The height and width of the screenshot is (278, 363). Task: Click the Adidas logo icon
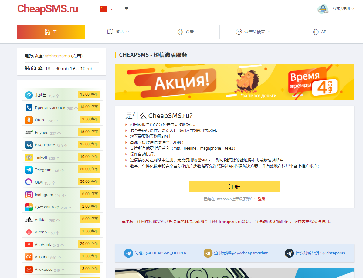(29, 220)
